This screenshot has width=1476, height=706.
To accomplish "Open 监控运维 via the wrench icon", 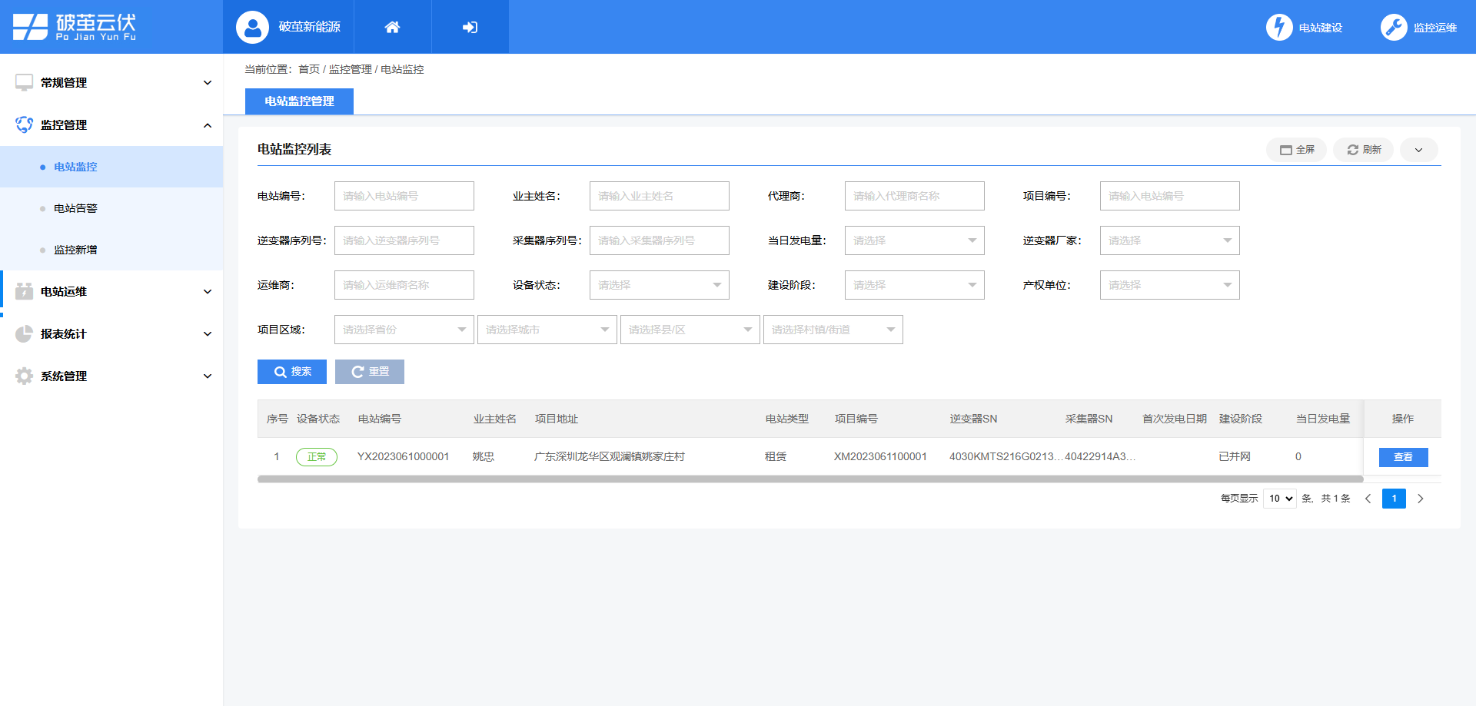I will pos(1394,26).
